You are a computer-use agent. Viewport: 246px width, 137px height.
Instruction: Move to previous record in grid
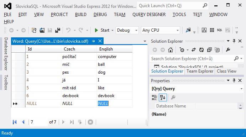click(x=23, y=122)
